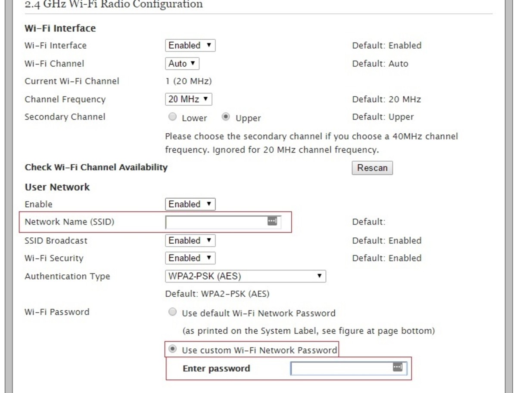Open the User Network Enable dropdown
Screen dimensions: 517x393
[x=190, y=204]
